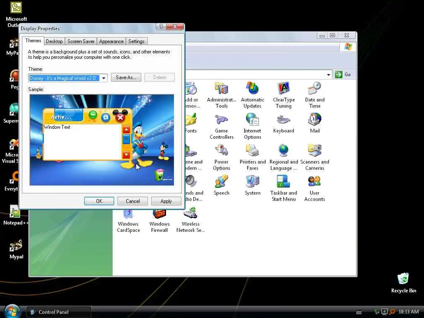Screen dimensions: 424x318
Task: Click the Go button in Control Panel
Action: pos(343,75)
